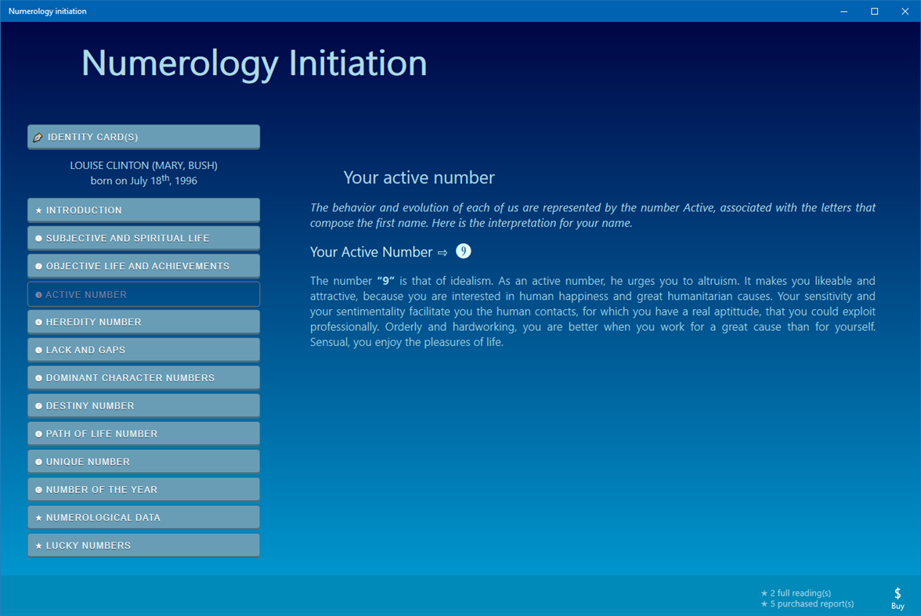This screenshot has width=921, height=616.
Task: Select the Heredity Number entry
Action: 143,321
